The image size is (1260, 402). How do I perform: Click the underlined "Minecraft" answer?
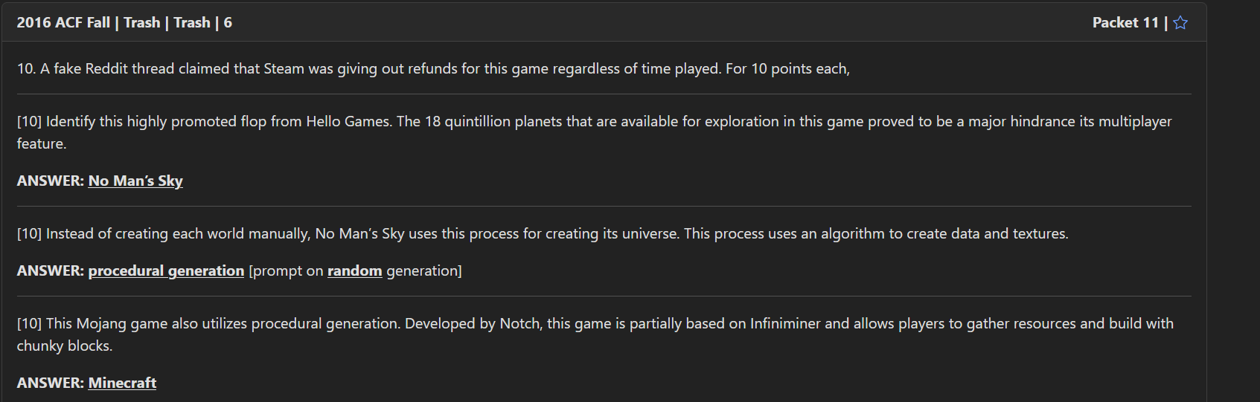click(x=122, y=383)
